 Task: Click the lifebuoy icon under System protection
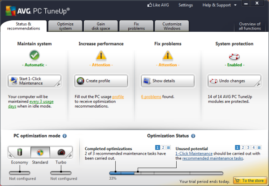tap(234, 56)
